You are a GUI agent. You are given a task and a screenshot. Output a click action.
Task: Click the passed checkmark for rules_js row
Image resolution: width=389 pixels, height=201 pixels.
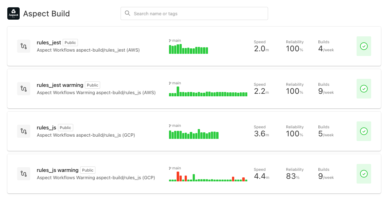click(364, 131)
